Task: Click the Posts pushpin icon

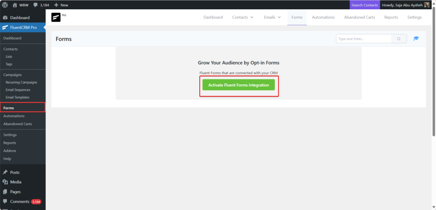Action: click(5, 172)
